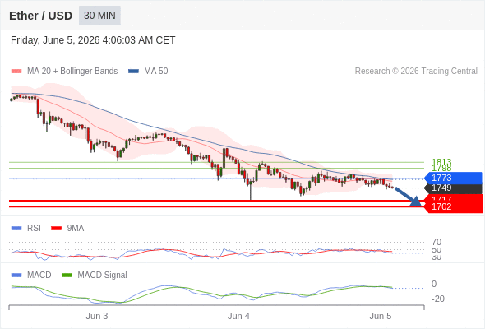The height and width of the screenshot is (329, 485).
Task: Click the MACD 0 axis value
Action: (434, 284)
